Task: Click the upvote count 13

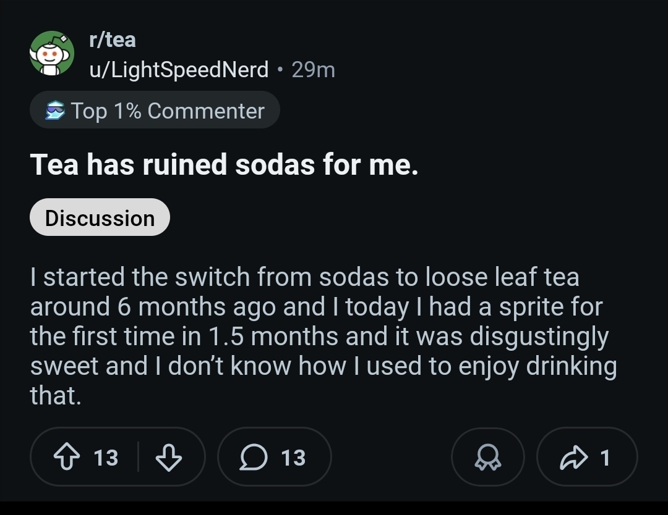Action: pos(106,458)
